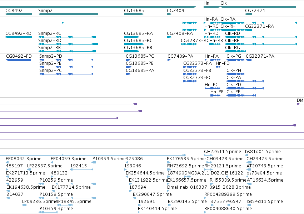Select transcript Hn-RA

tap(211, 19)
